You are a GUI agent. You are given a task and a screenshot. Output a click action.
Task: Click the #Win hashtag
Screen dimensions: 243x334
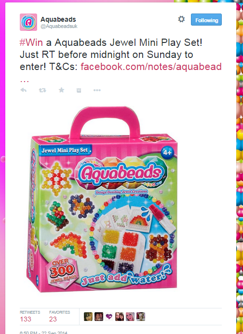click(31, 42)
